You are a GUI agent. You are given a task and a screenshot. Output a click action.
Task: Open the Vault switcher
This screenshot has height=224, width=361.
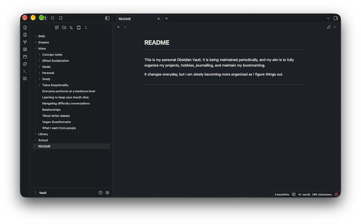click(41, 193)
